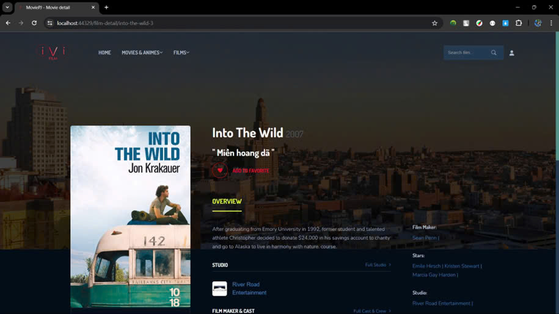
Task: Open film maker Sean Penn link
Action: point(424,238)
